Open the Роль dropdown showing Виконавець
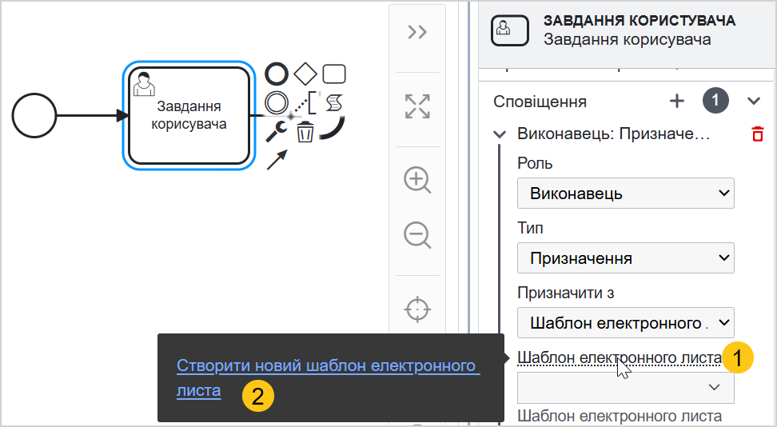 pyautogui.click(x=625, y=193)
